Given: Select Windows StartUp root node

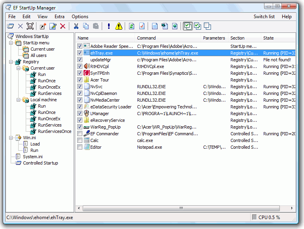Looking at the screenshot, I should [32, 36].
